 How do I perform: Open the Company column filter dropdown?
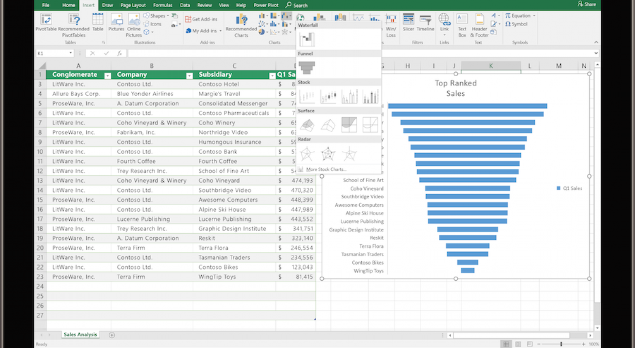click(x=189, y=75)
